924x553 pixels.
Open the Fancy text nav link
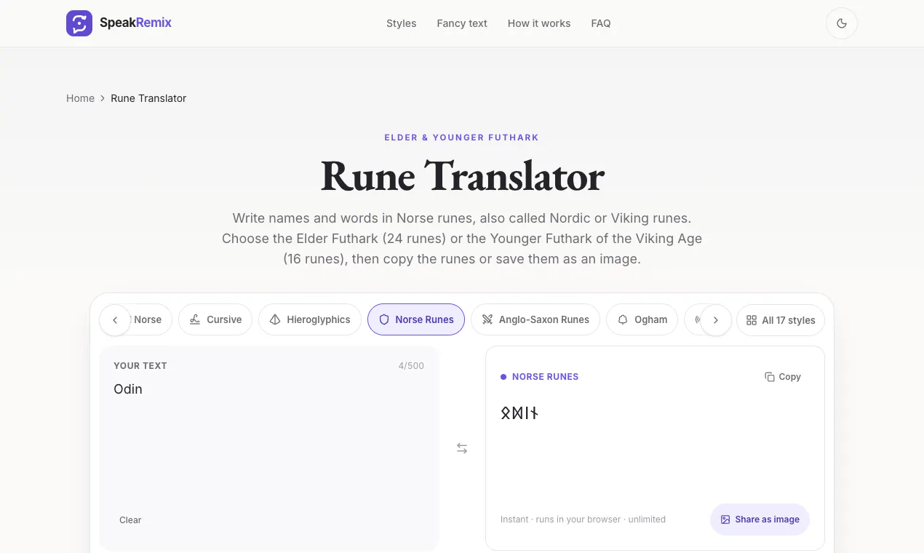tap(462, 23)
